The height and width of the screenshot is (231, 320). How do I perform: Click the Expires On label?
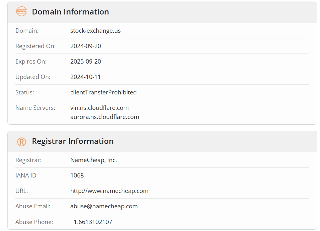pos(31,62)
